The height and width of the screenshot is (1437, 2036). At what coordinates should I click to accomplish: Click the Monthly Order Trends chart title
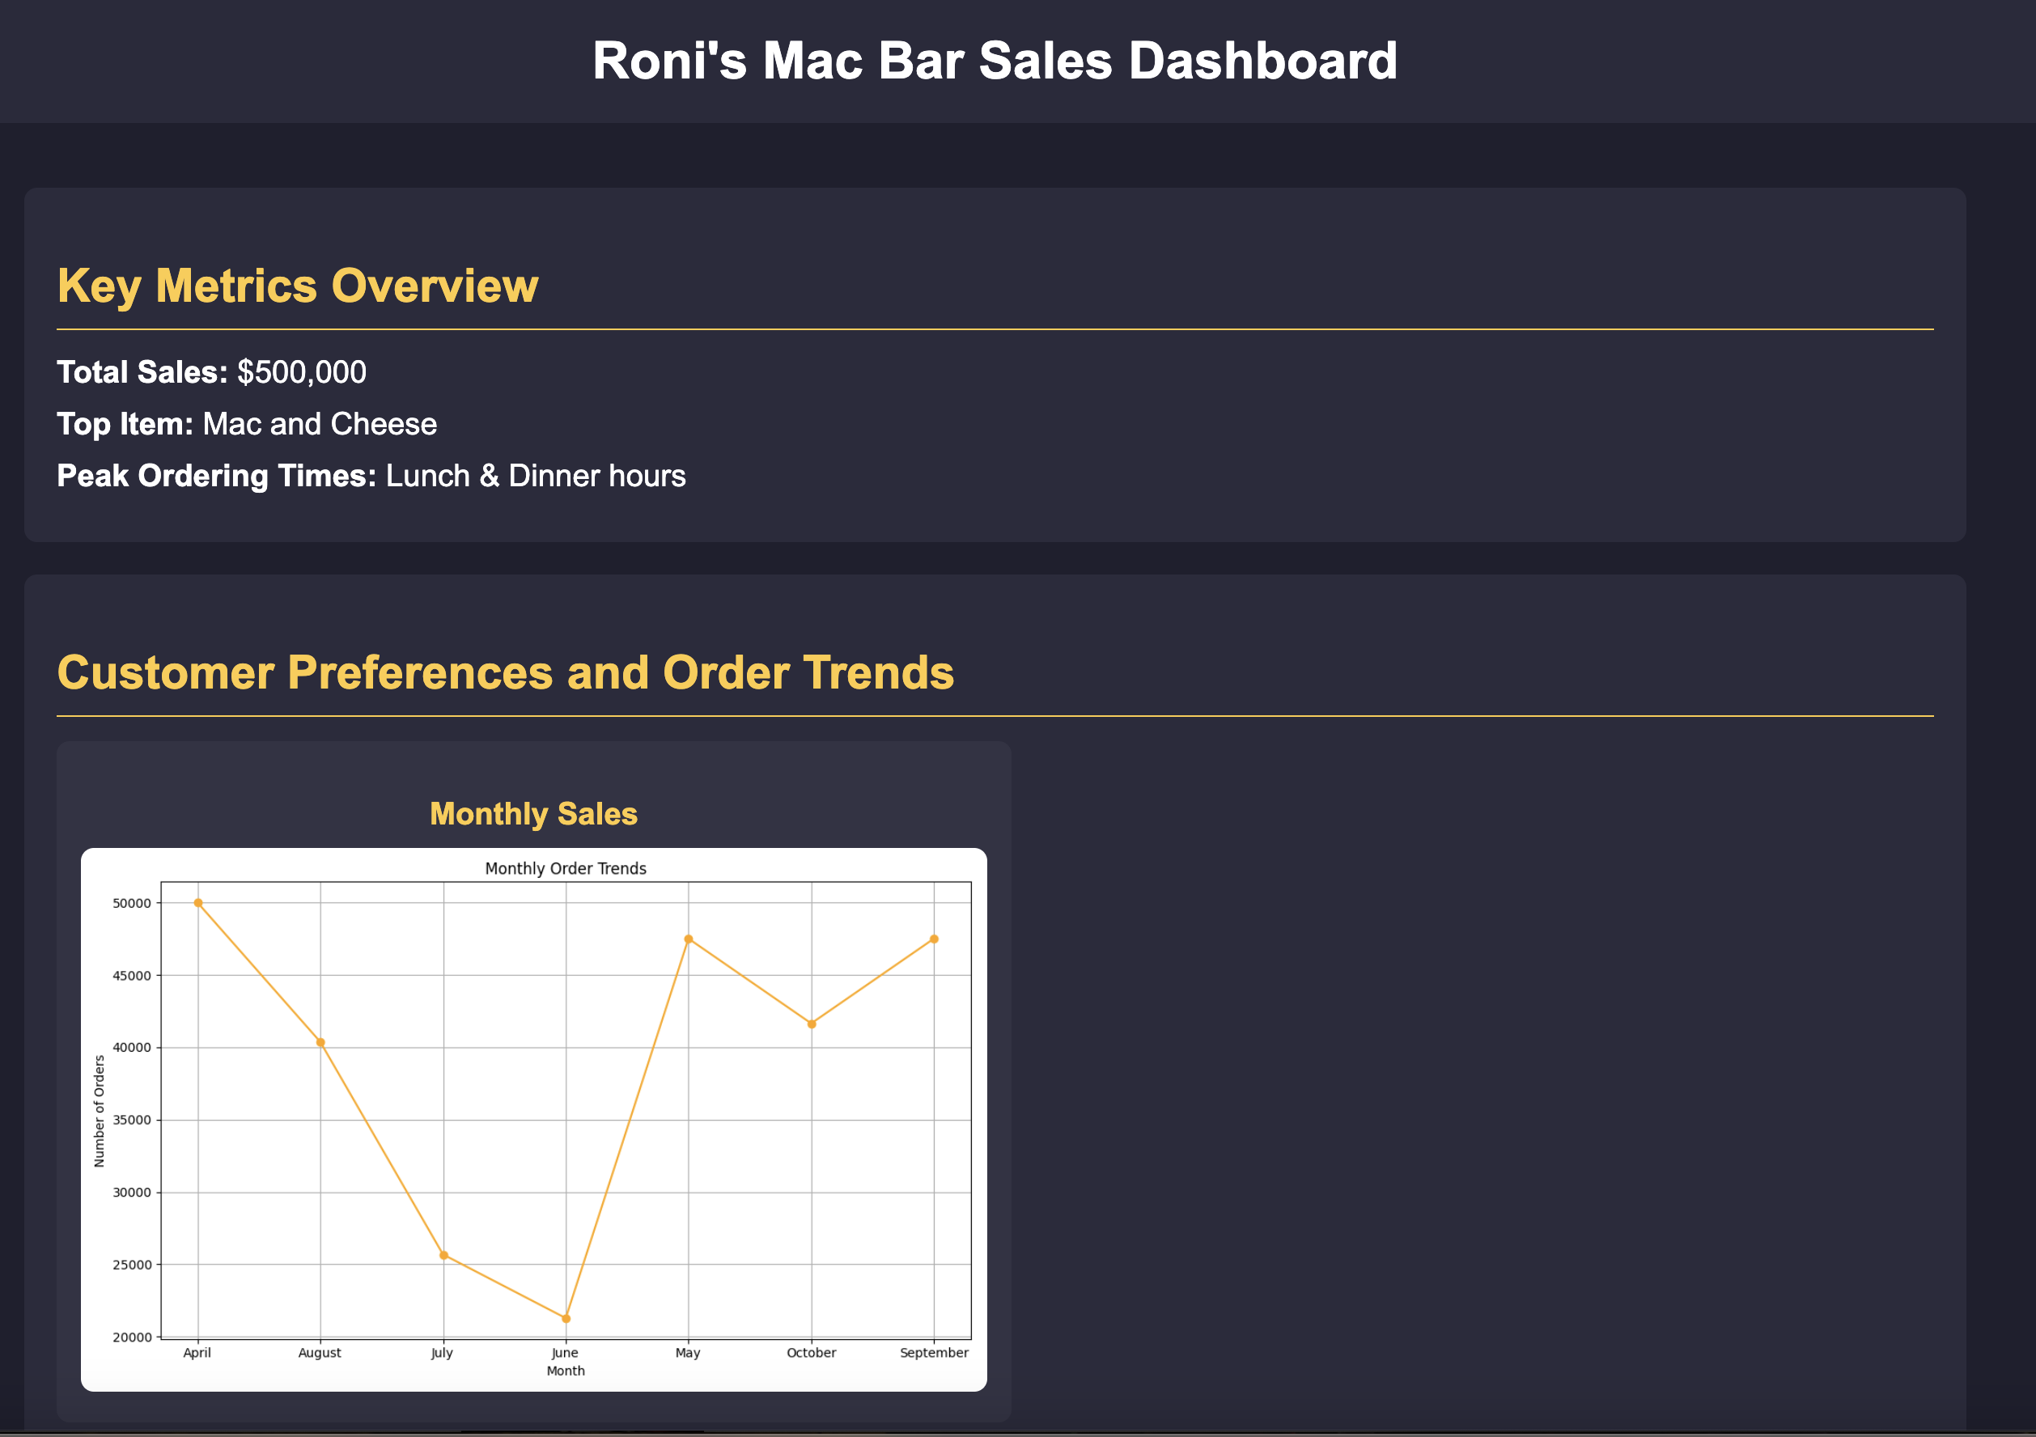click(x=565, y=869)
